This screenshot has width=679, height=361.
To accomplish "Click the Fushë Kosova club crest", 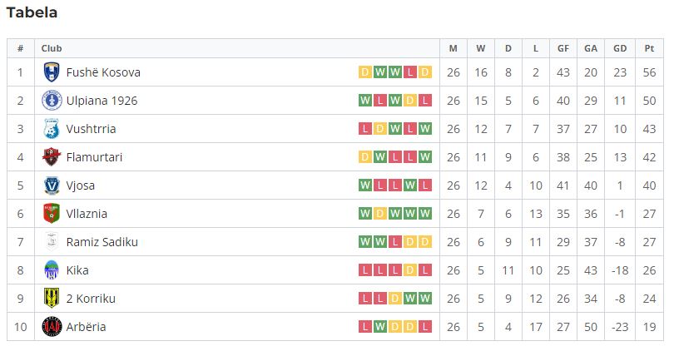I will (52, 72).
